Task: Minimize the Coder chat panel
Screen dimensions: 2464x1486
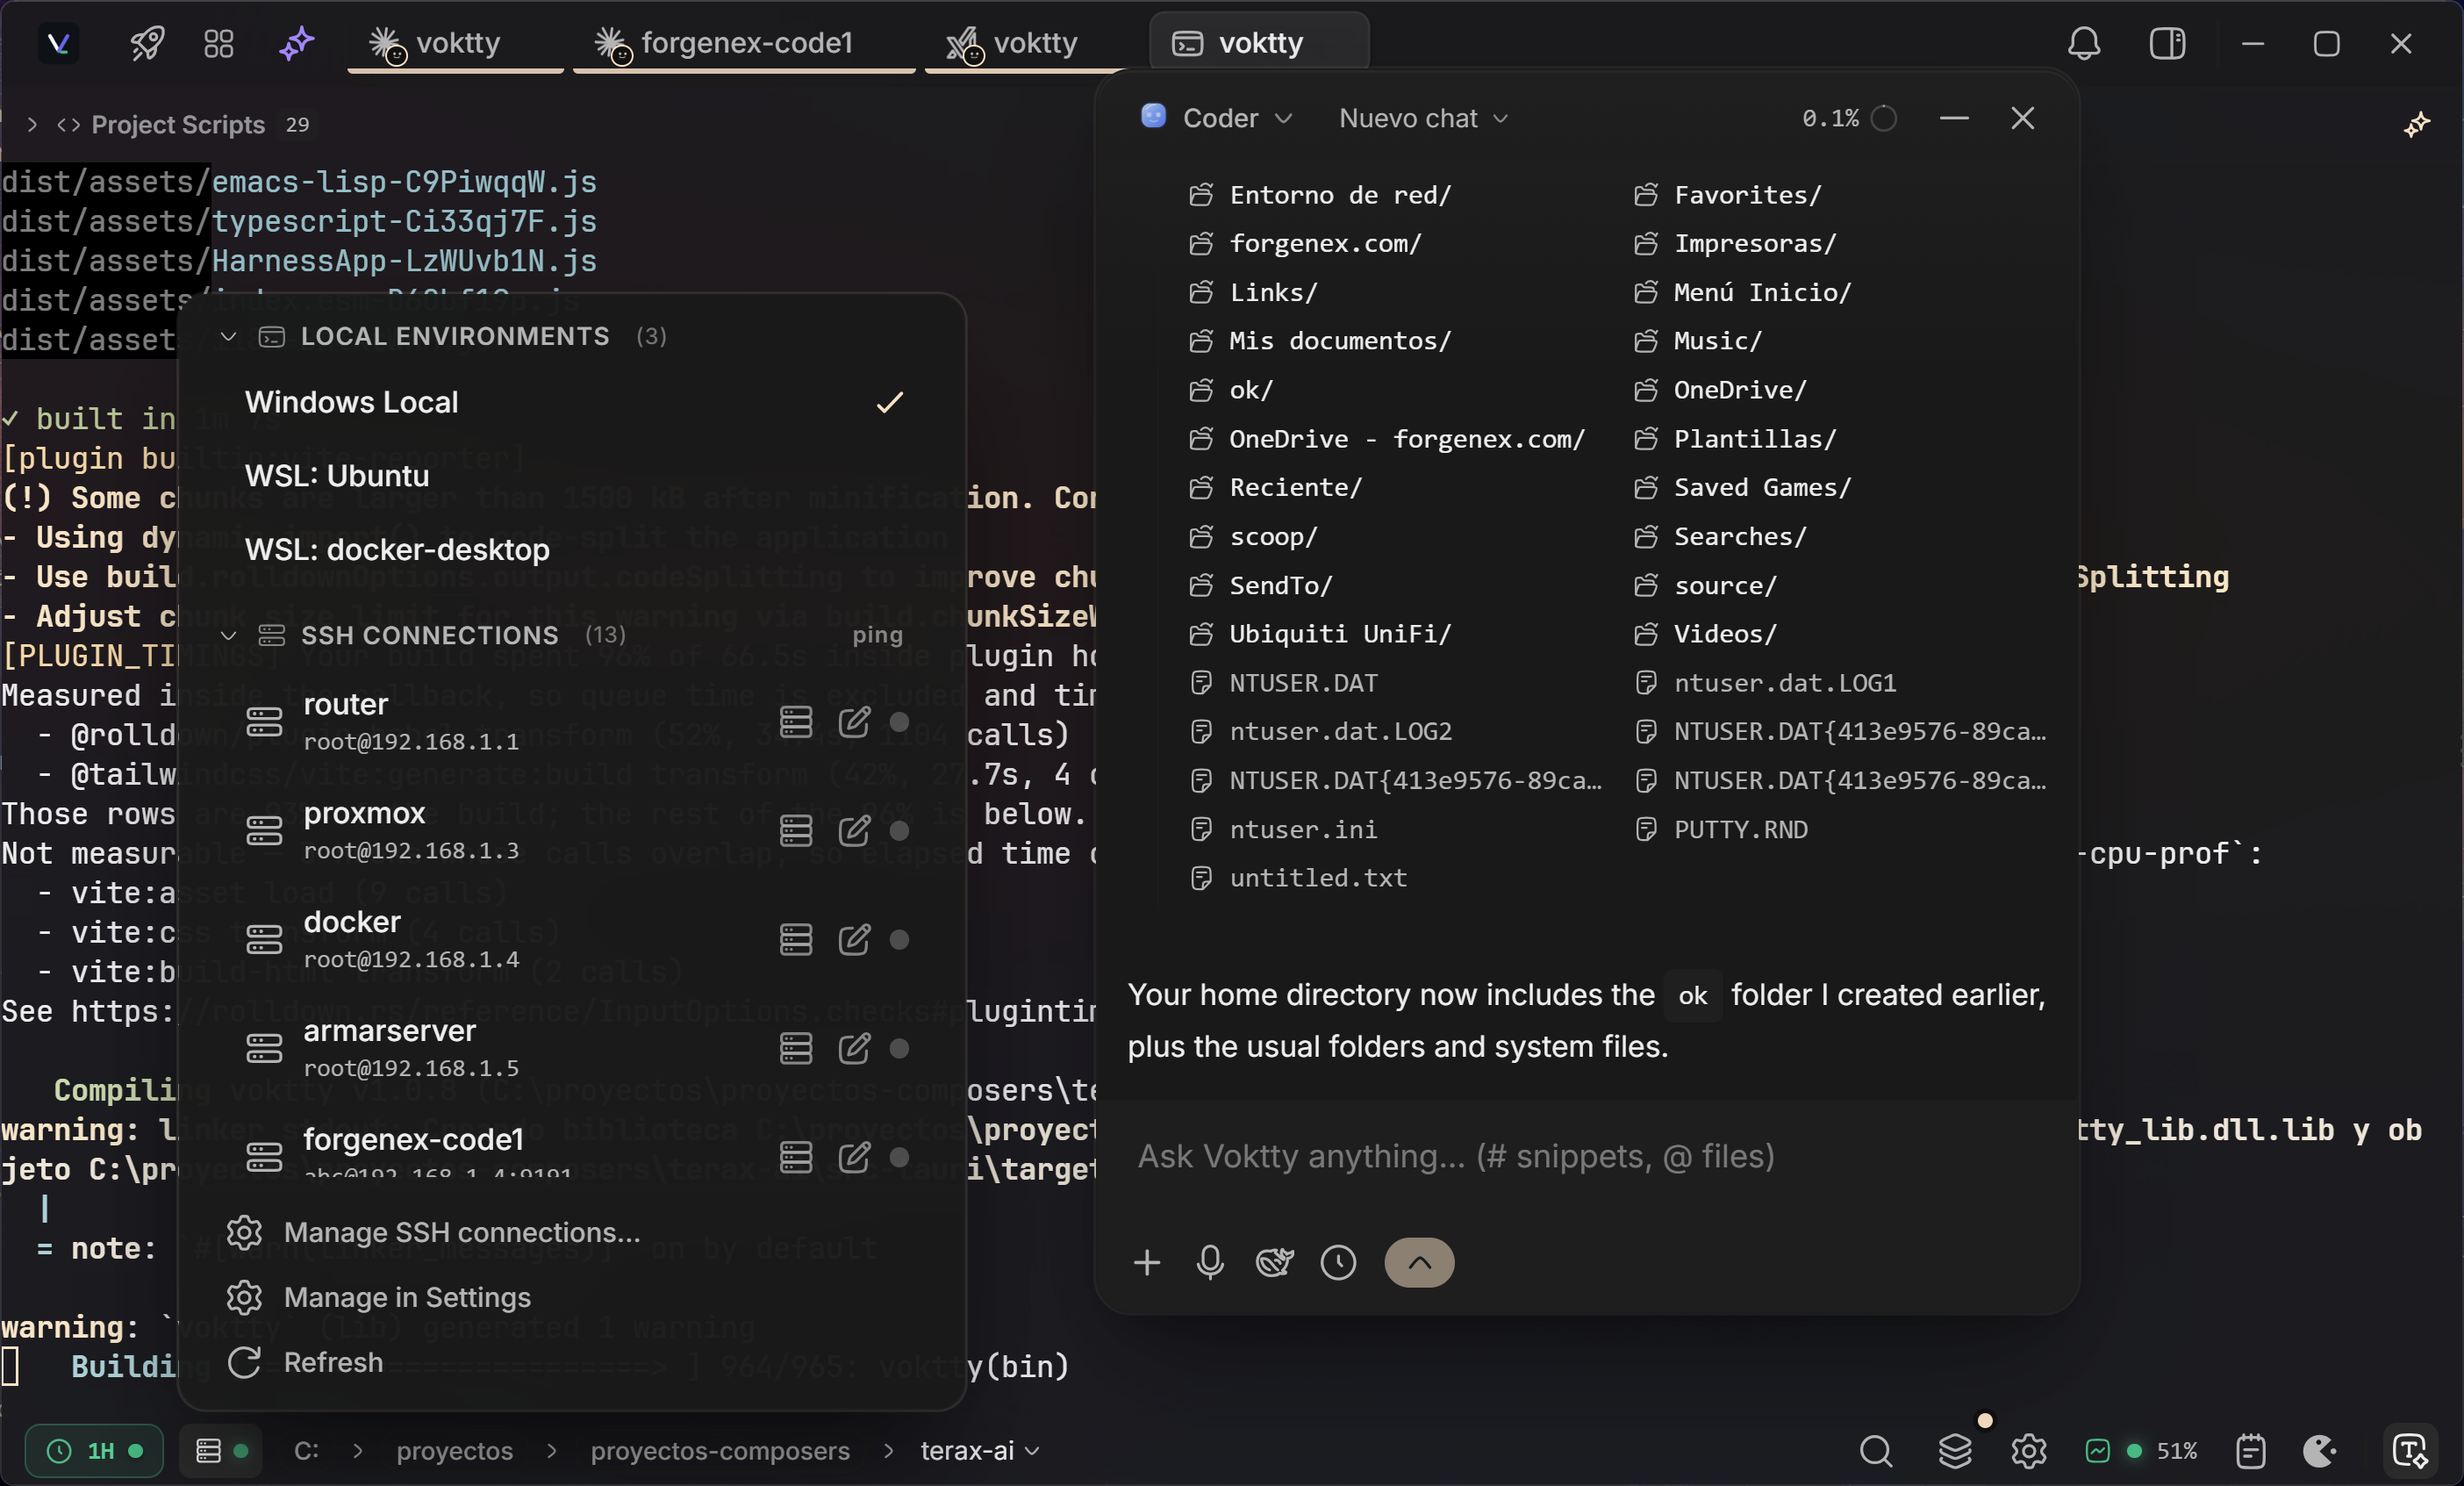Action: (x=1954, y=118)
